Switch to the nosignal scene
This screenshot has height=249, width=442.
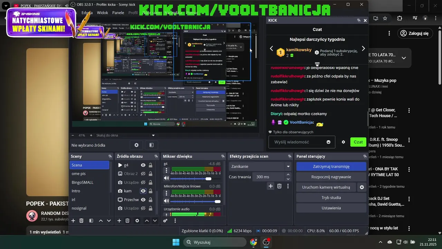[x=89, y=208]
